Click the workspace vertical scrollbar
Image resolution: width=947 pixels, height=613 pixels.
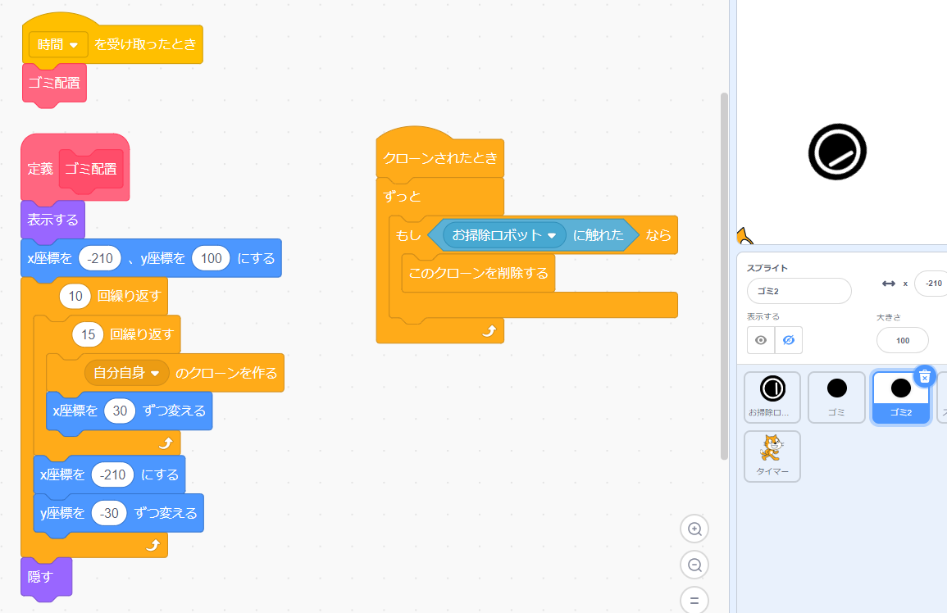pyautogui.click(x=724, y=275)
